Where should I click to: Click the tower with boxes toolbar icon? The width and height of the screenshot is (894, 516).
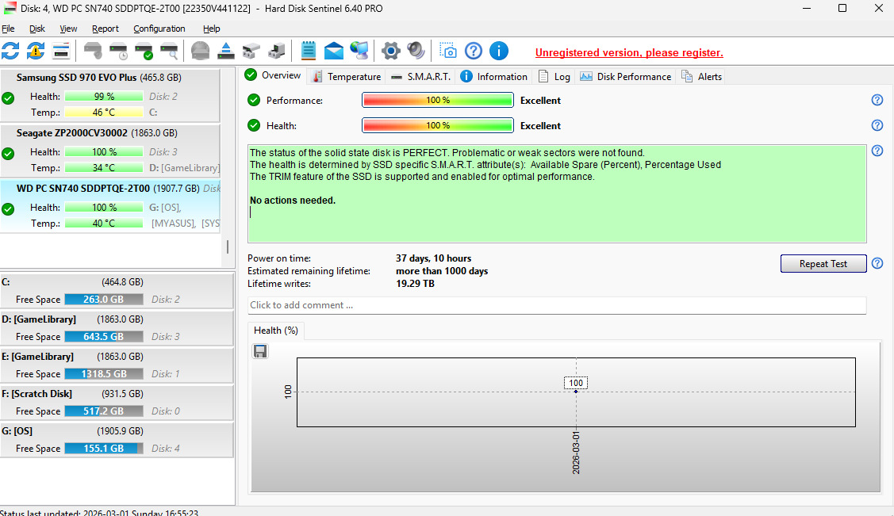pyautogui.click(x=277, y=51)
